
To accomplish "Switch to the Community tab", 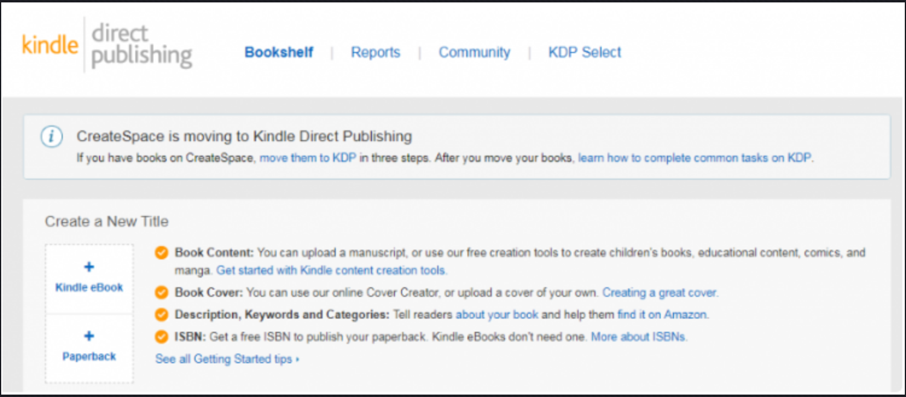I will (474, 52).
